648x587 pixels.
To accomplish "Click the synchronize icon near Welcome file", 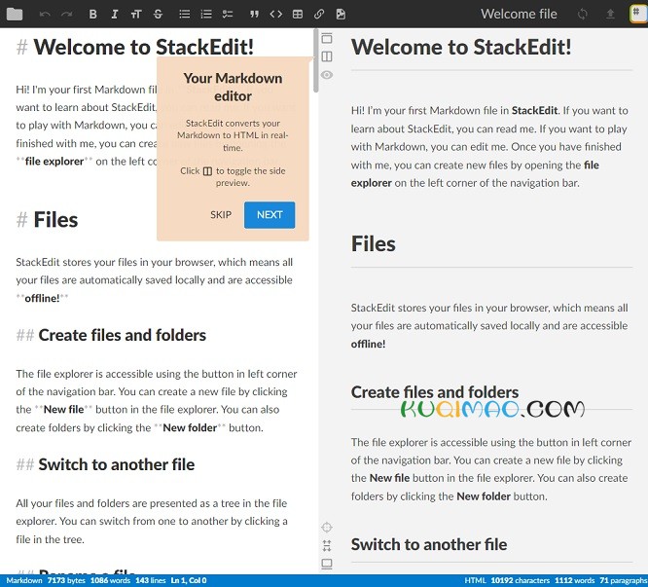I will point(582,14).
